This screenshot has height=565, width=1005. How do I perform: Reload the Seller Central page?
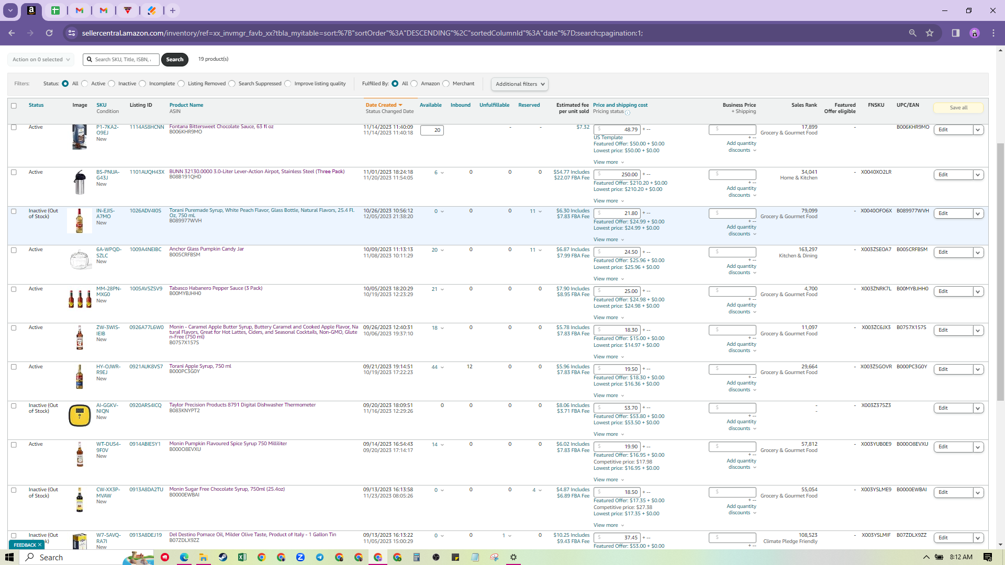pyautogui.click(x=49, y=33)
